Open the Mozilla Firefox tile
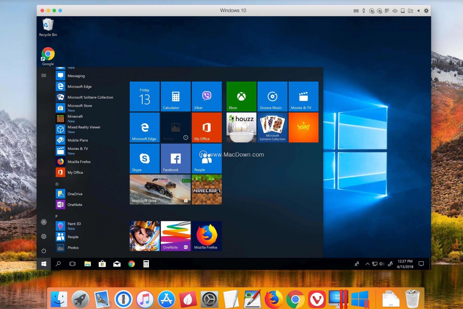 pyautogui.click(x=207, y=236)
